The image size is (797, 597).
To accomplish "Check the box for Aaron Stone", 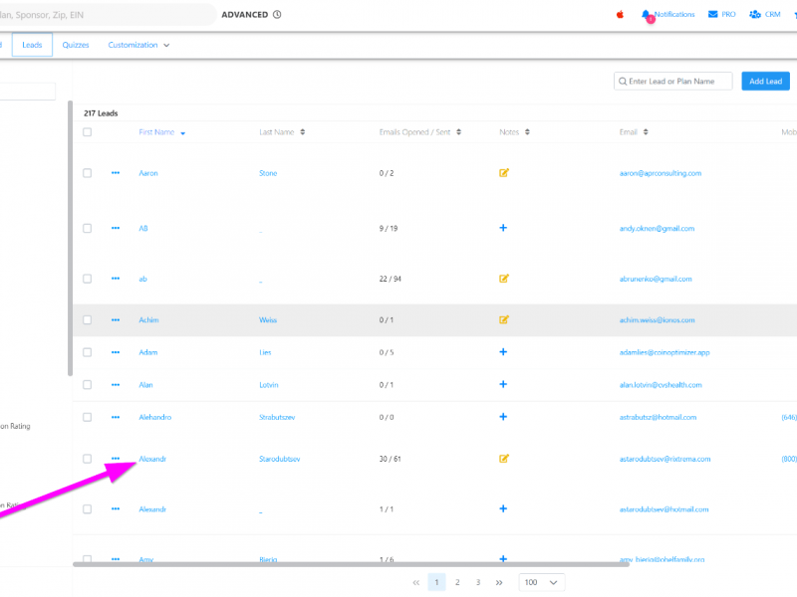I will click(88, 173).
